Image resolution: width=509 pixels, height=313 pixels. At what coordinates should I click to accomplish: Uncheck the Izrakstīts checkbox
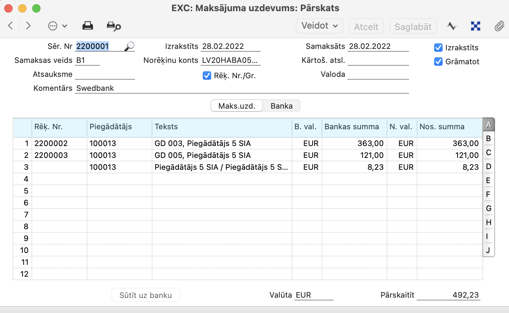click(x=438, y=48)
